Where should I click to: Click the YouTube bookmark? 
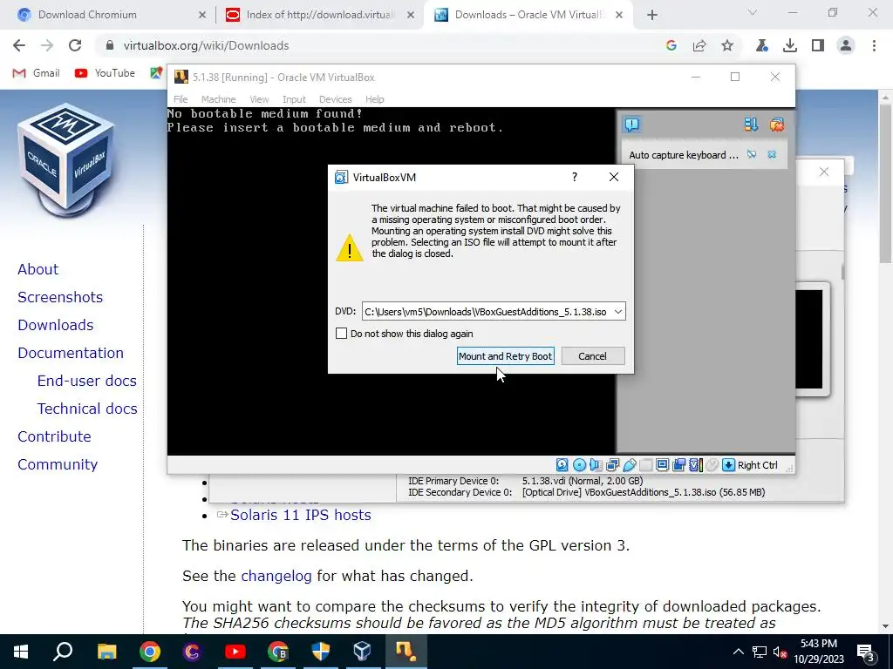coord(105,73)
